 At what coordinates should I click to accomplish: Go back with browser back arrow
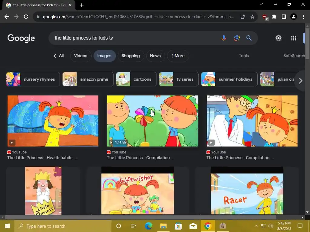pyautogui.click(x=7, y=17)
